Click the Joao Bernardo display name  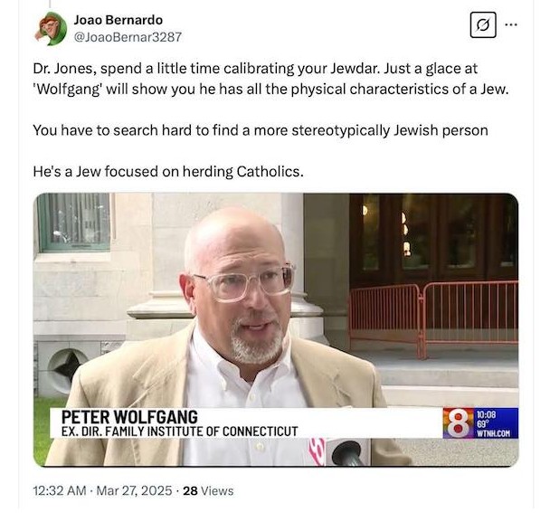119,20
